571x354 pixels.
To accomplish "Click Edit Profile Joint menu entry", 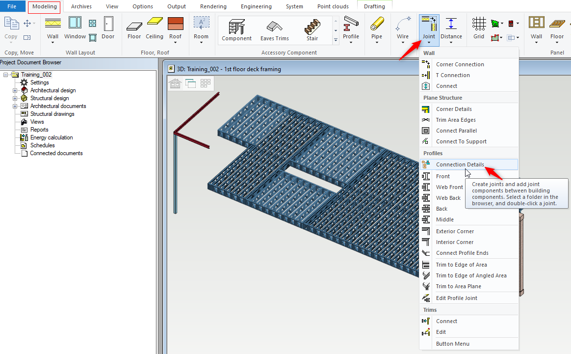I will pyautogui.click(x=456, y=298).
